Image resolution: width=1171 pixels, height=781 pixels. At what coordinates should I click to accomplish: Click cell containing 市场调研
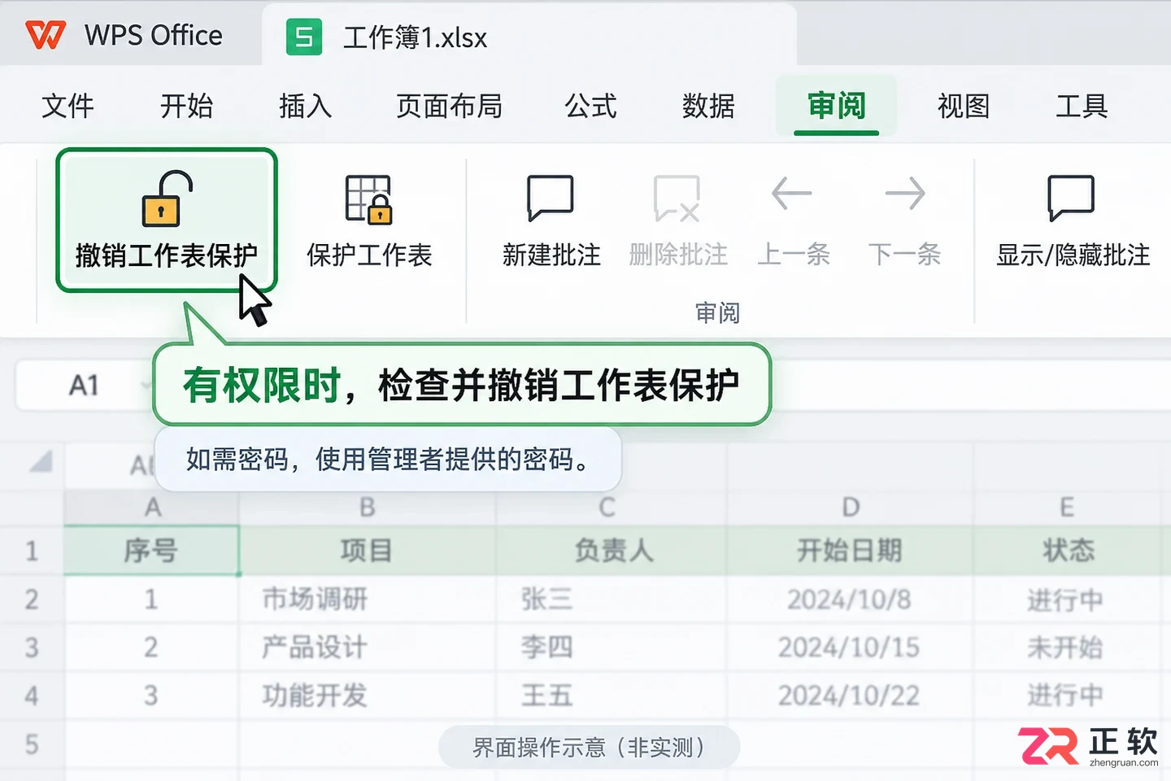click(x=368, y=600)
